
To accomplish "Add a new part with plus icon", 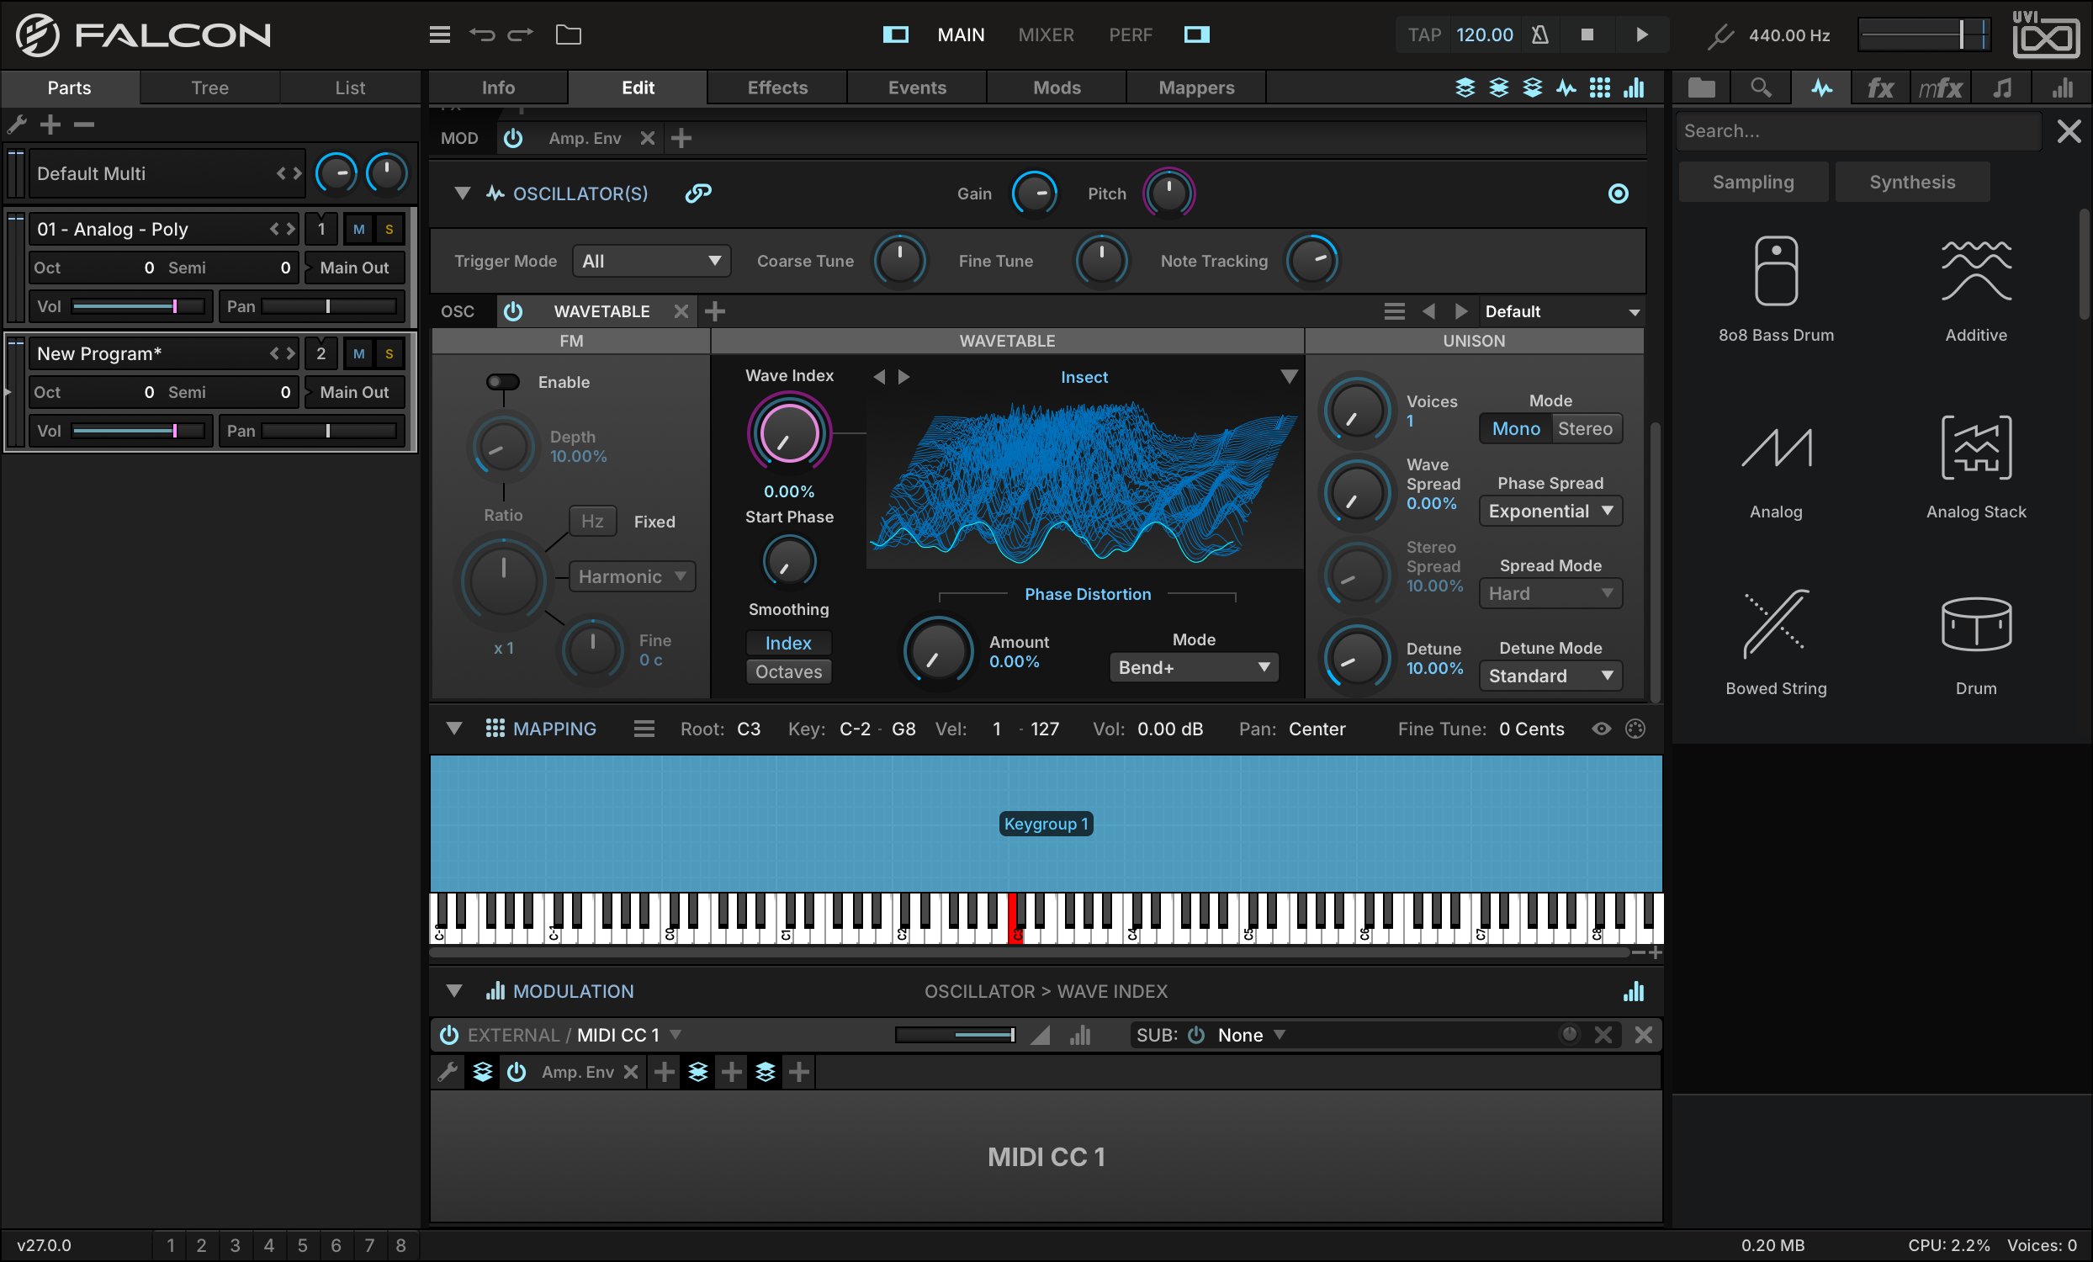I will point(50,125).
